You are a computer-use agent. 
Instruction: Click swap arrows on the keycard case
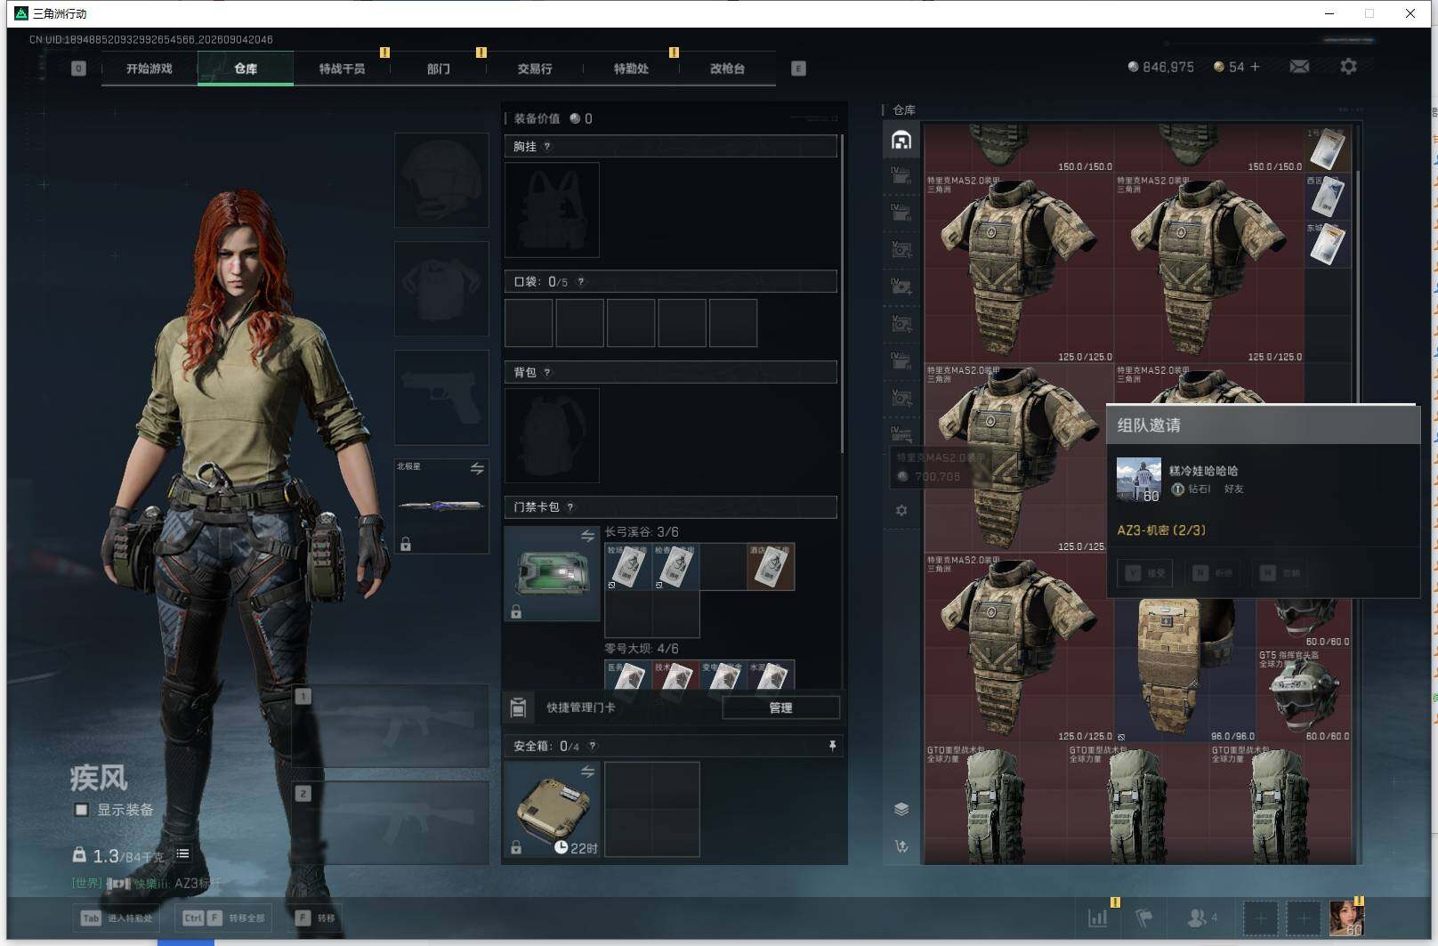pyautogui.click(x=587, y=536)
